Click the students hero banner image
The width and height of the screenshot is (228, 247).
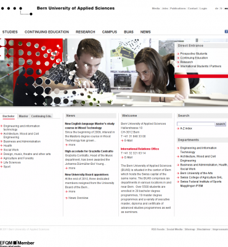[x=114, y=72]
